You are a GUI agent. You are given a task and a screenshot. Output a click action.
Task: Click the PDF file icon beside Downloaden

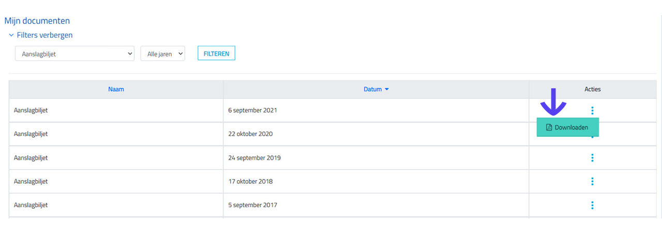click(549, 128)
